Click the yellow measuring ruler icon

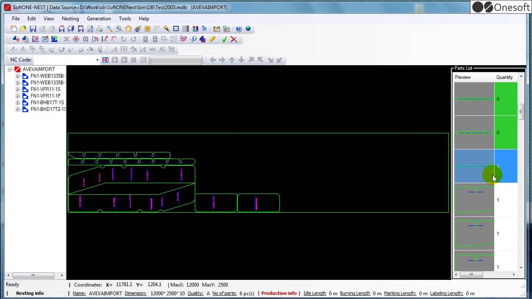click(x=212, y=39)
